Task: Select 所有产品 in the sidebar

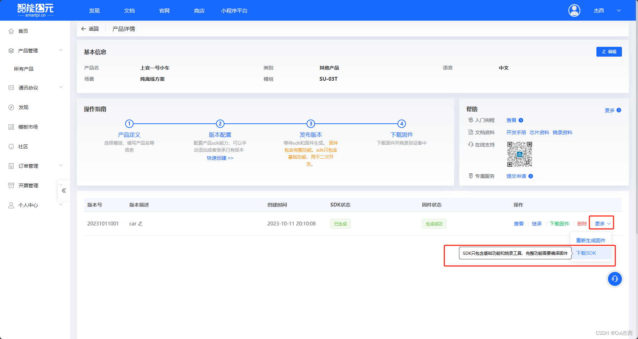Action: [x=24, y=69]
